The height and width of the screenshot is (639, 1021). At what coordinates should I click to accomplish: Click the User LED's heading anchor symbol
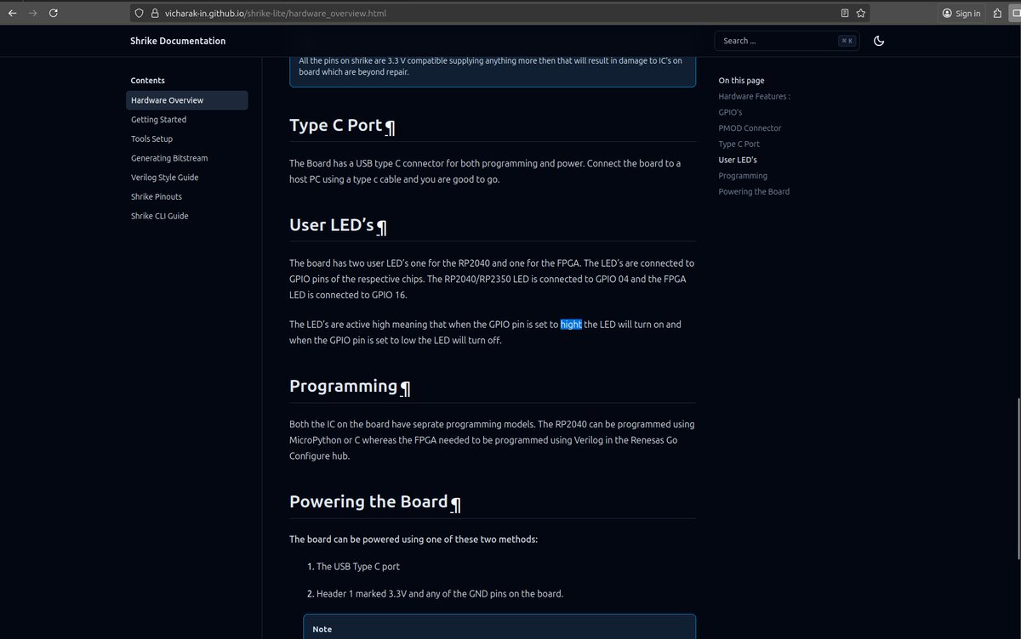pyautogui.click(x=382, y=227)
